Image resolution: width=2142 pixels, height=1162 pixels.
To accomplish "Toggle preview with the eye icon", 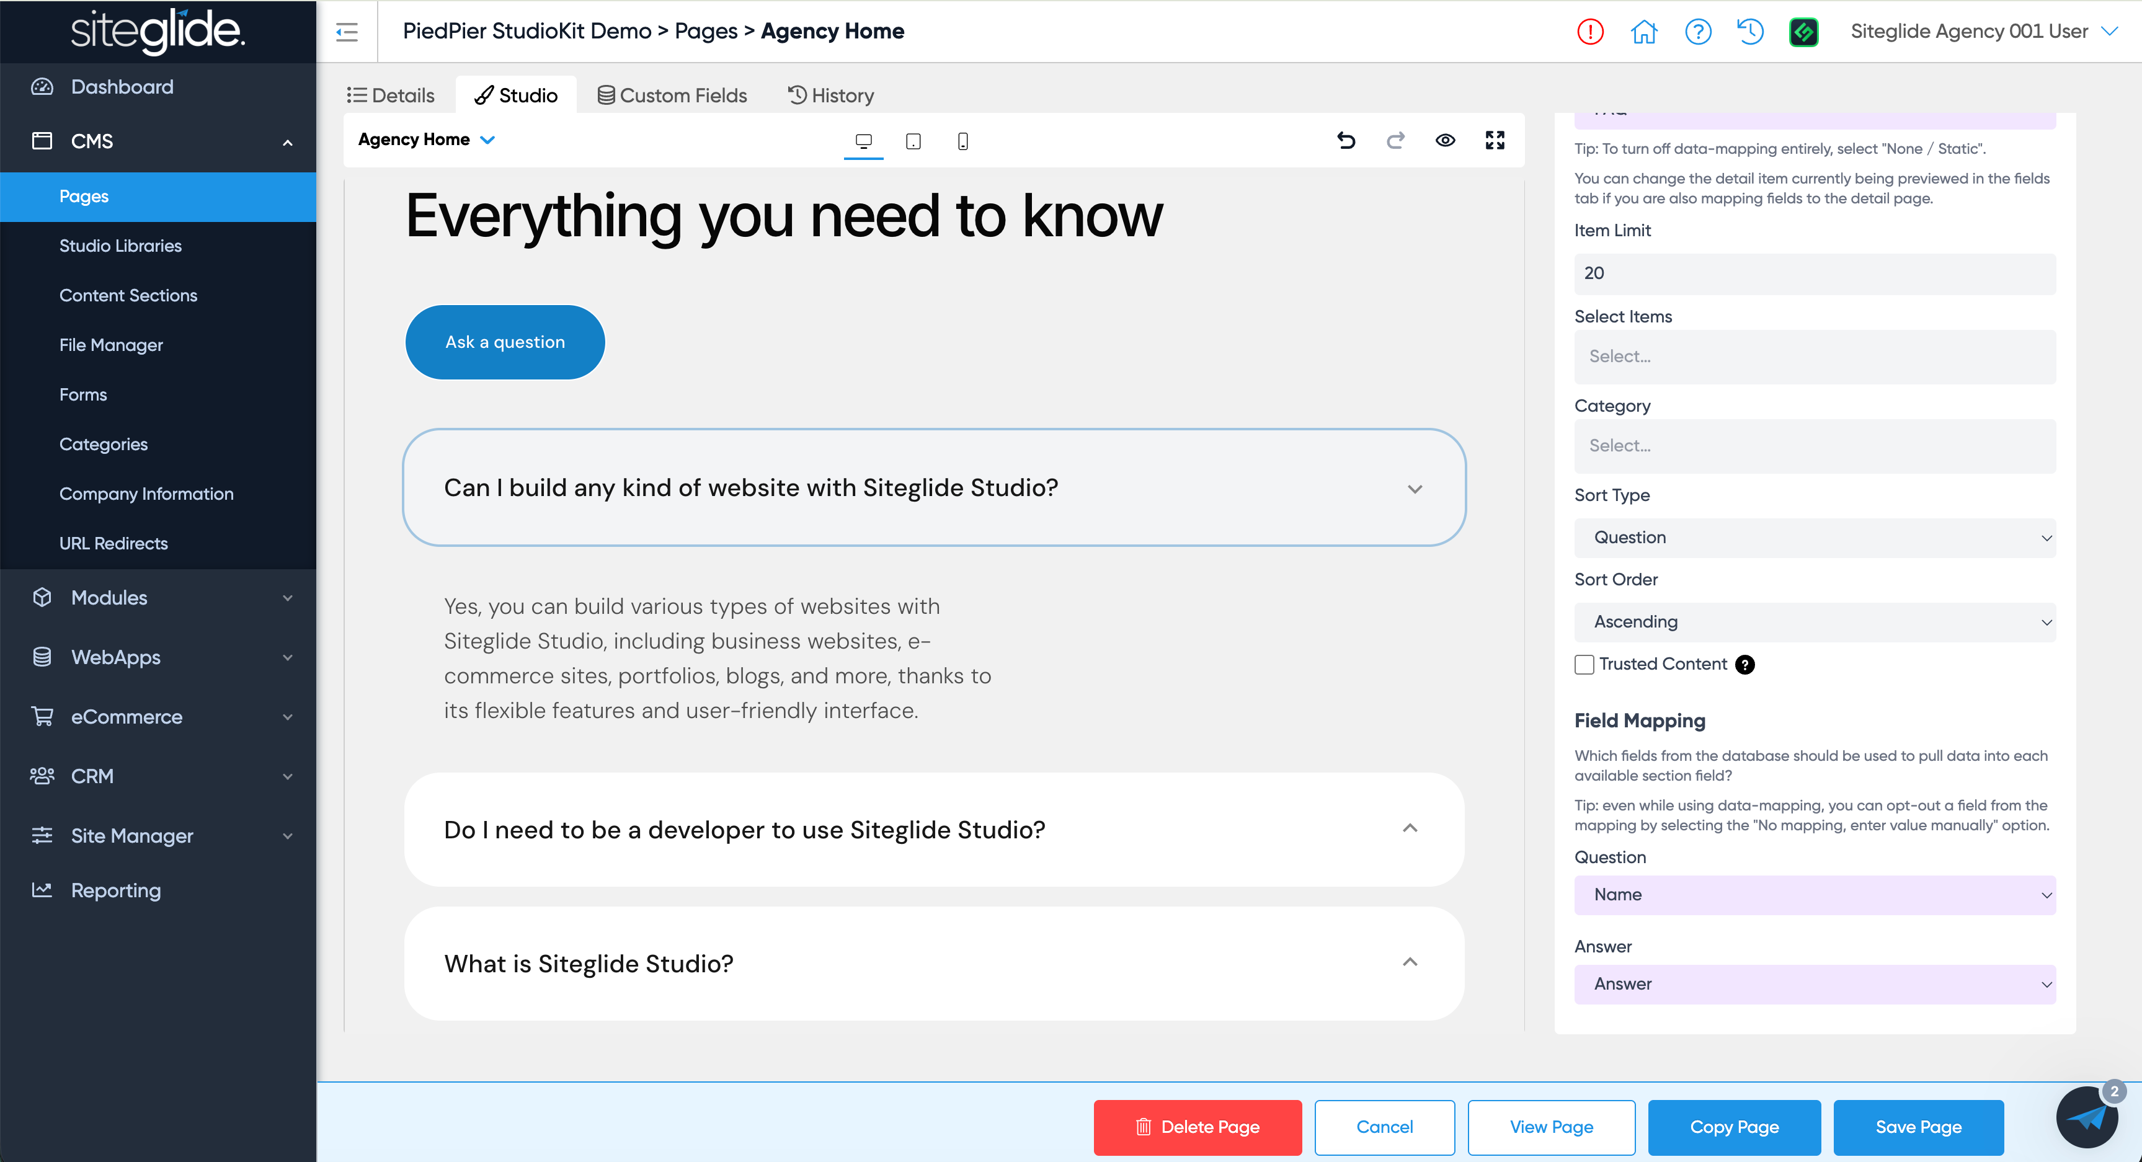I will [1445, 140].
